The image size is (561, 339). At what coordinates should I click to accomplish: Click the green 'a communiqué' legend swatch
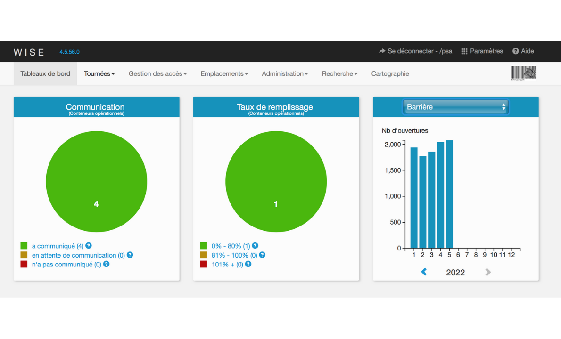[x=24, y=246]
